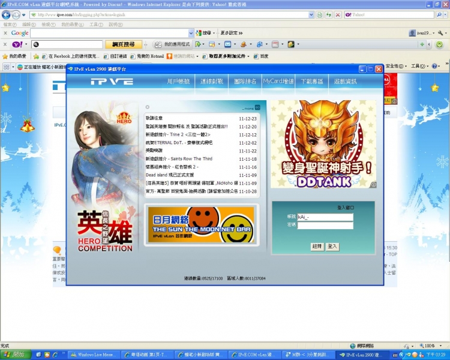Open the 連線對戰 tab
Screen dimensions: 450x360
[212, 82]
